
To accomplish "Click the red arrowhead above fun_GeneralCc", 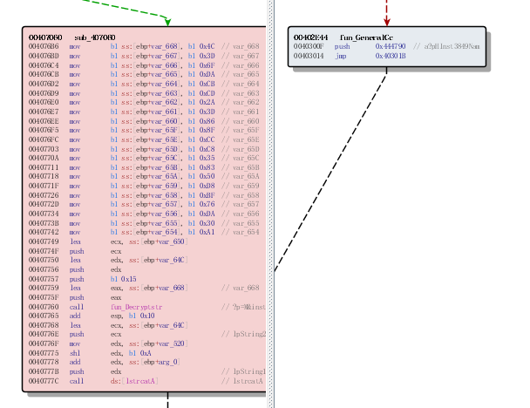I will pos(386,19).
